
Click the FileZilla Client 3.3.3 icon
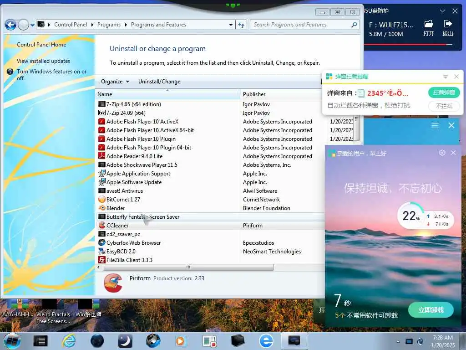(101, 260)
